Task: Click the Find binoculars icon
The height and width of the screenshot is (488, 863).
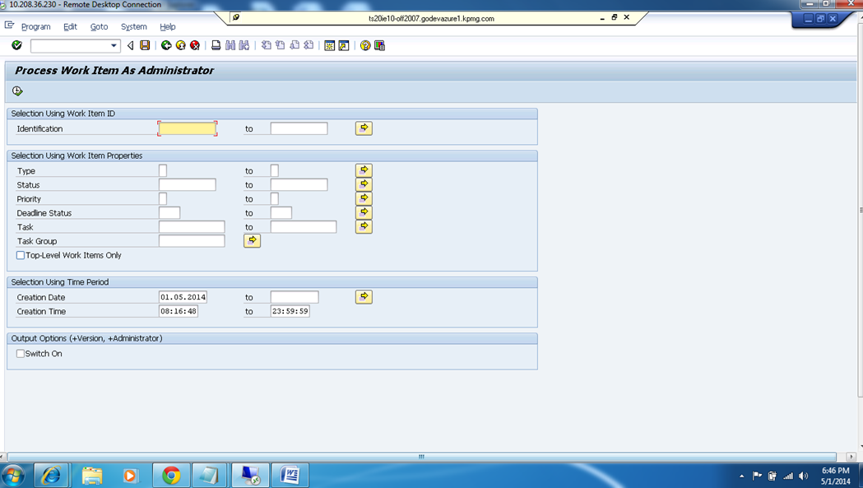Action: 230,45
